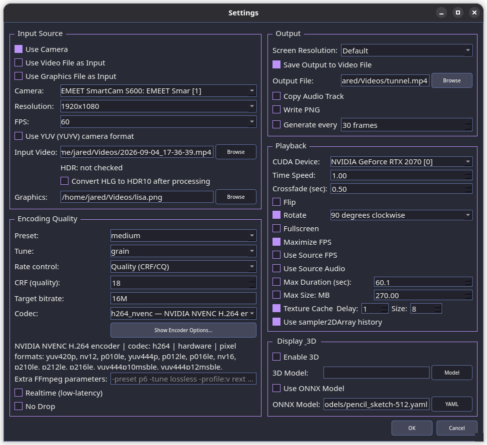
Task: Click the YAML button
Action: (x=452, y=404)
